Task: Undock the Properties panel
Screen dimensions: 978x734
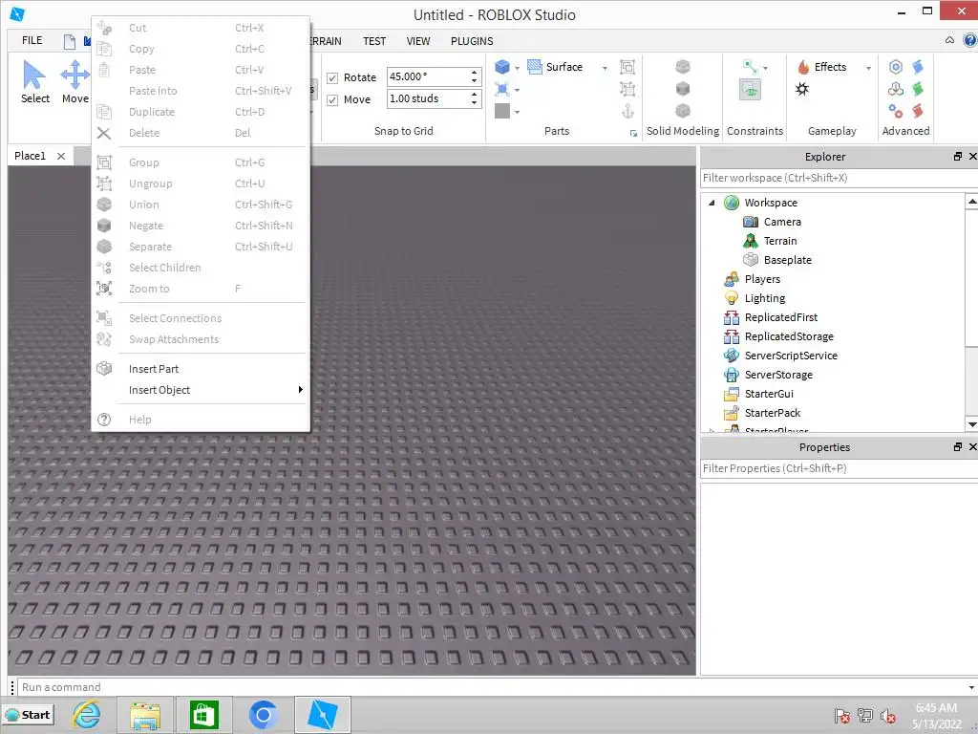Action: [957, 447]
